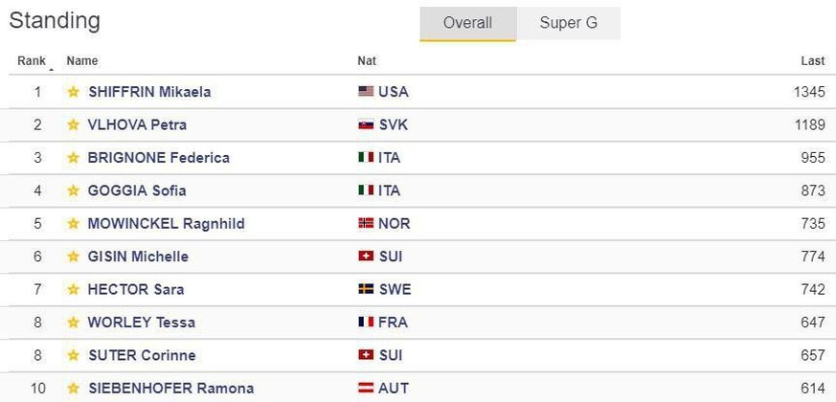Open WORLEY Tessa athlete profile

pos(142,323)
